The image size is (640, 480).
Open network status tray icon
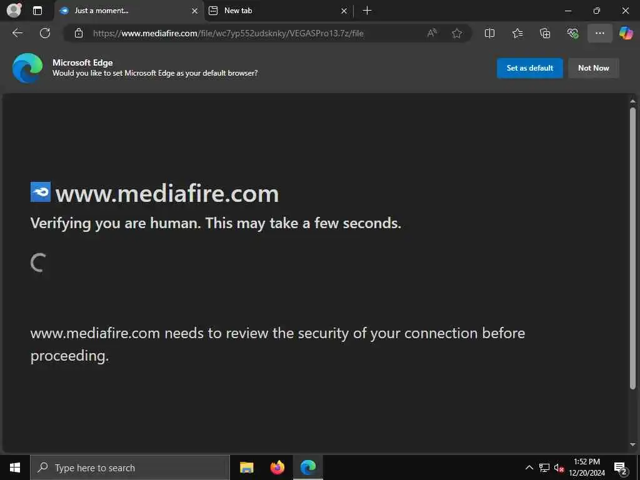pos(544,467)
